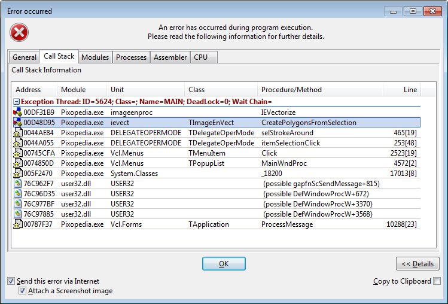The image size is (448, 304).
Task: Click the DLL icon beside address 76C96D35
Action: [18, 194]
